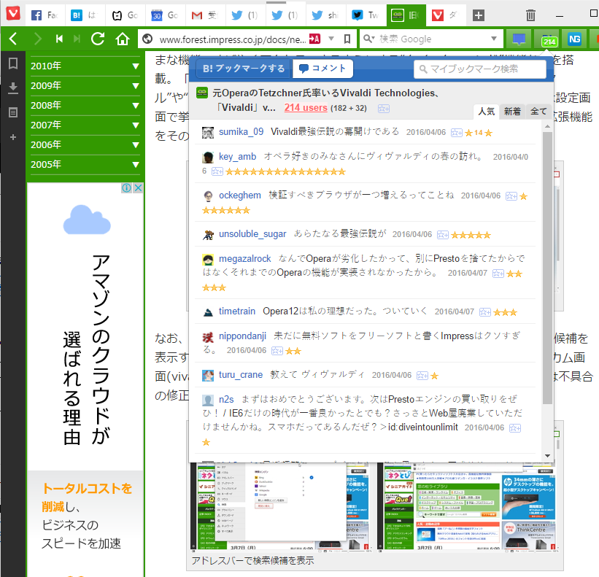599x577 pixels.
Task: Click the ad info icon
Action: 126,187
